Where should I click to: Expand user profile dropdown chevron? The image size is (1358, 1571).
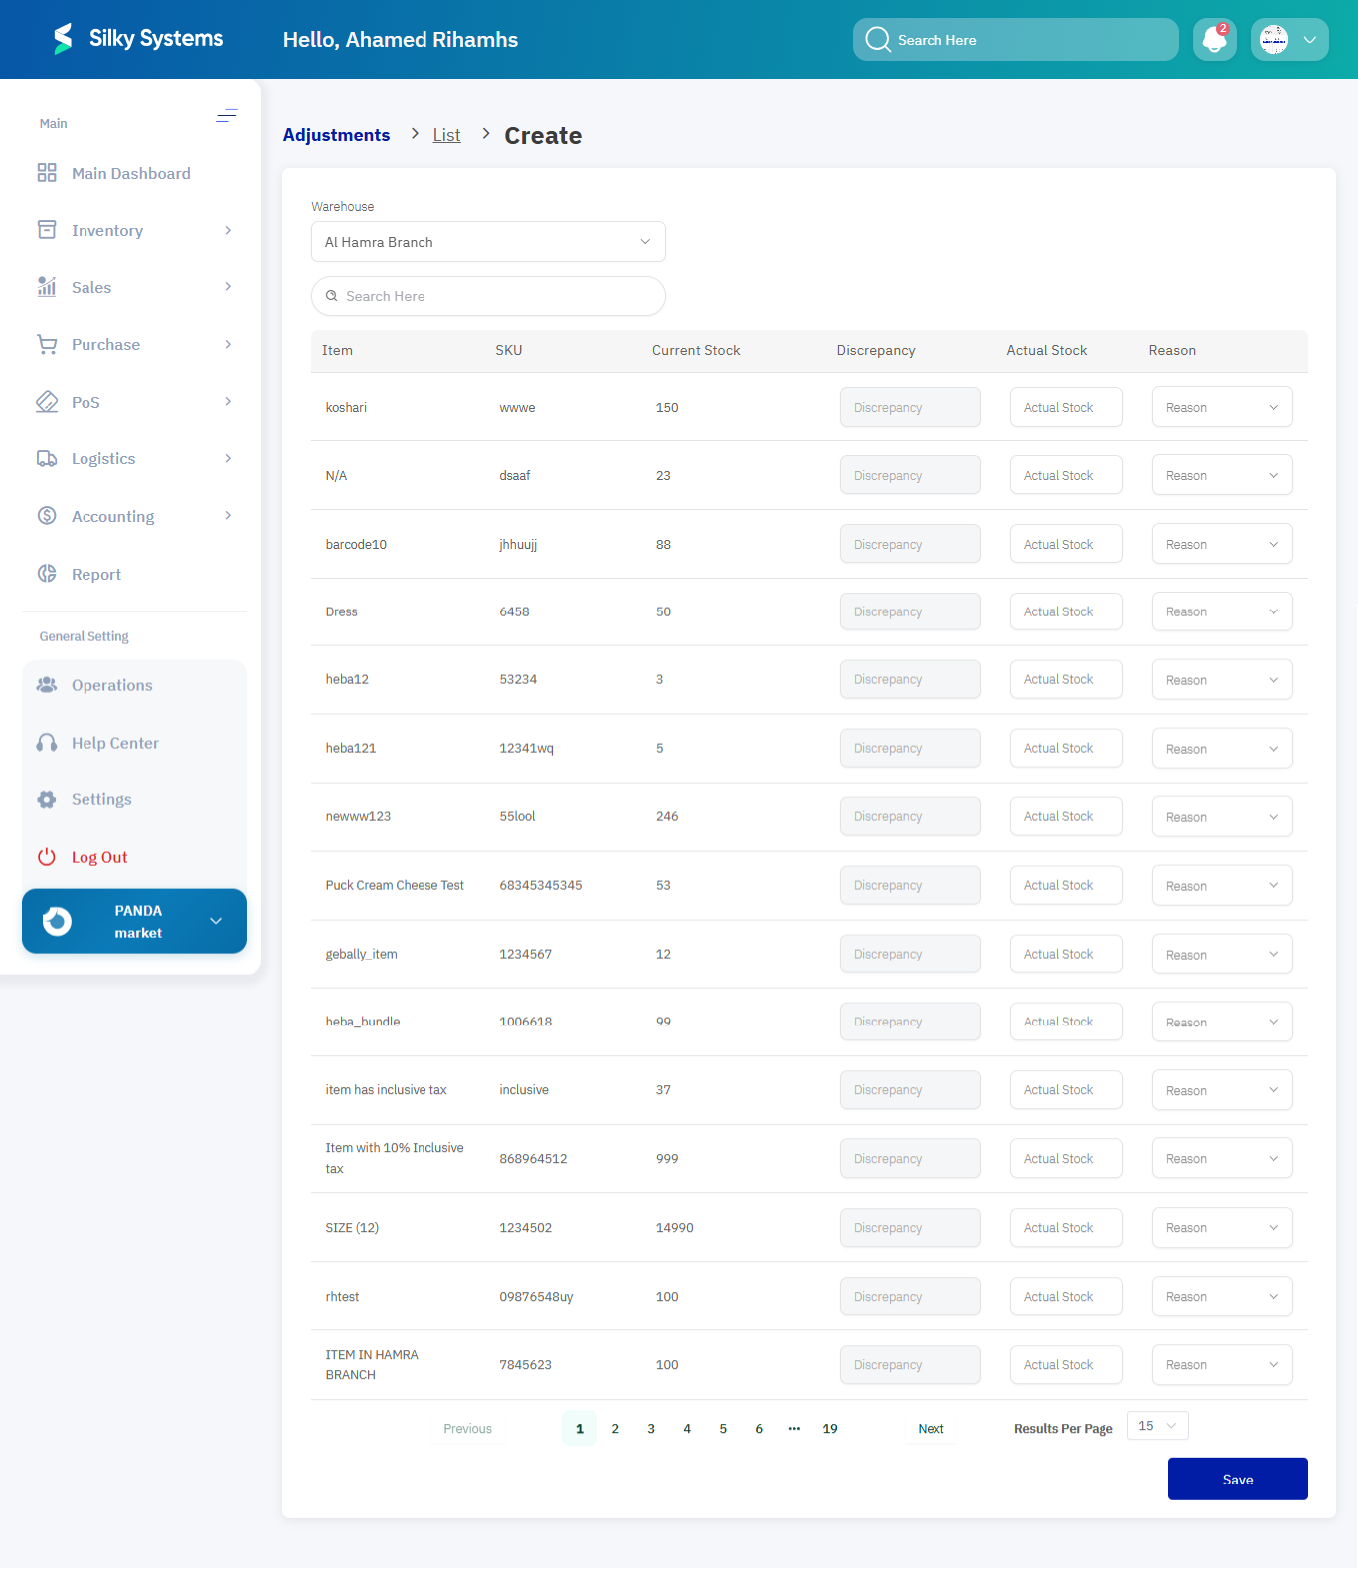(x=1310, y=40)
